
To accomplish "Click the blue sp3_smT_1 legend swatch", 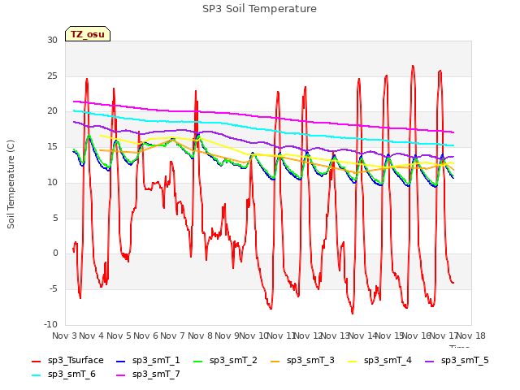I will click(x=121, y=361).
